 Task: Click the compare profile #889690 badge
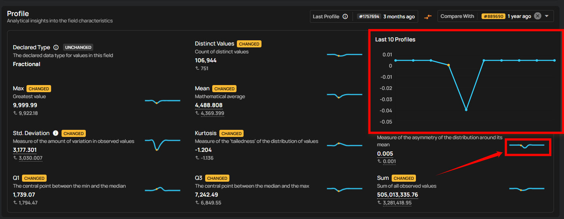(x=493, y=16)
